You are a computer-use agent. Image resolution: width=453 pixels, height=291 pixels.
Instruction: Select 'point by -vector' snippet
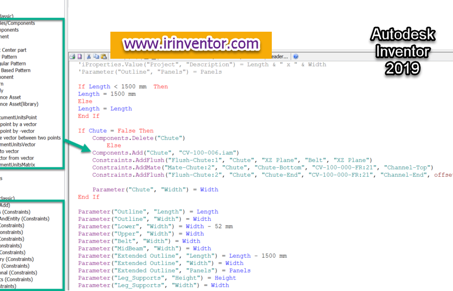(17, 131)
